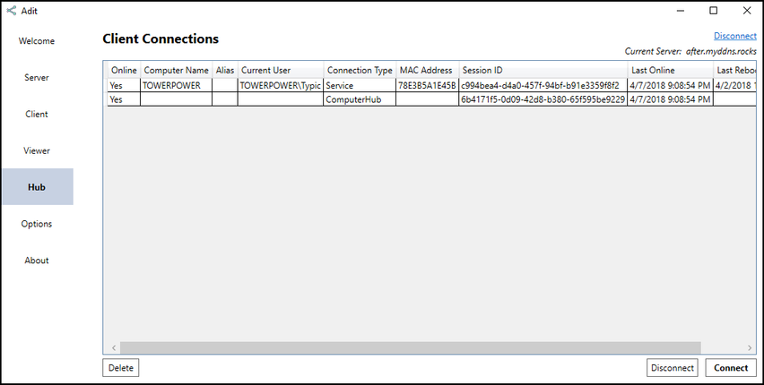Image resolution: width=764 pixels, height=385 pixels.
Task: Click the horizontal scrollbar left arrow
Action: click(x=113, y=347)
